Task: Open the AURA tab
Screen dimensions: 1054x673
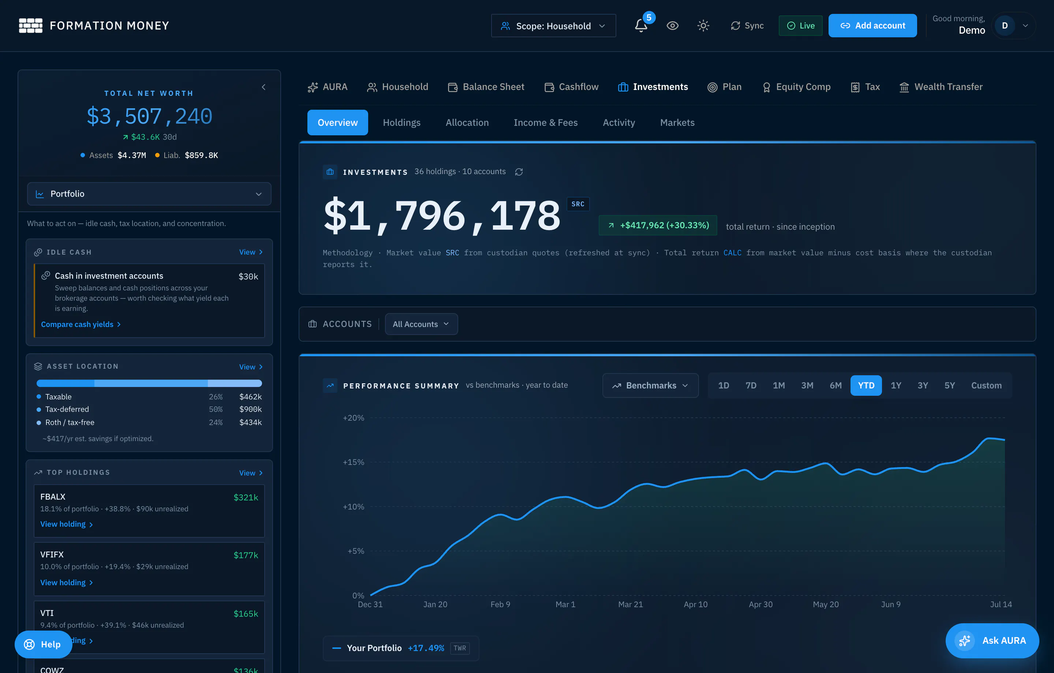Action: [328, 87]
